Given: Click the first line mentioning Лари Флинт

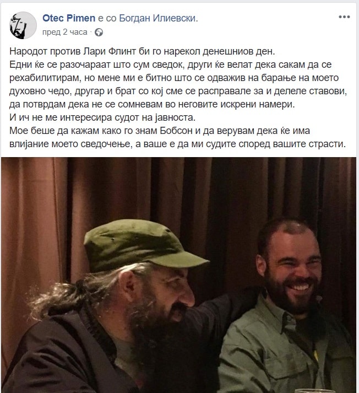Looking at the screenshot, I should (x=142, y=51).
